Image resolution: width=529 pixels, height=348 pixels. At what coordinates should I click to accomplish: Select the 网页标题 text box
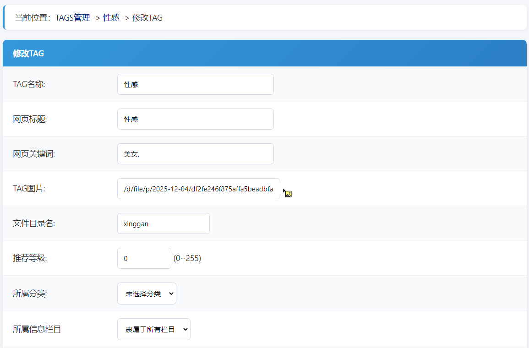(x=195, y=119)
